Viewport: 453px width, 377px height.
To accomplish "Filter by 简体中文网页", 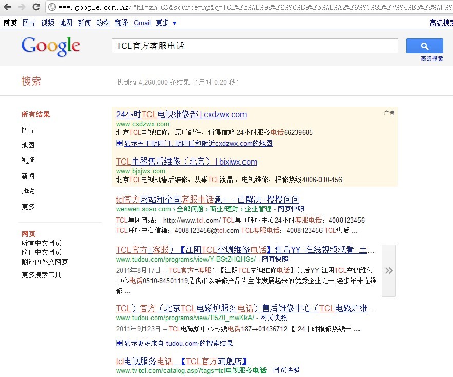I will (x=41, y=252).
